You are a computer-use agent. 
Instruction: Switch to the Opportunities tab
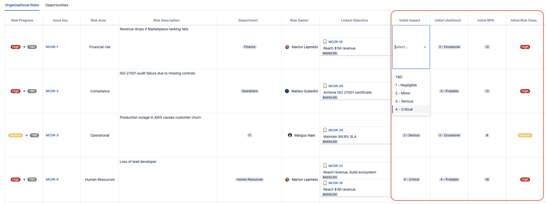click(57, 5)
